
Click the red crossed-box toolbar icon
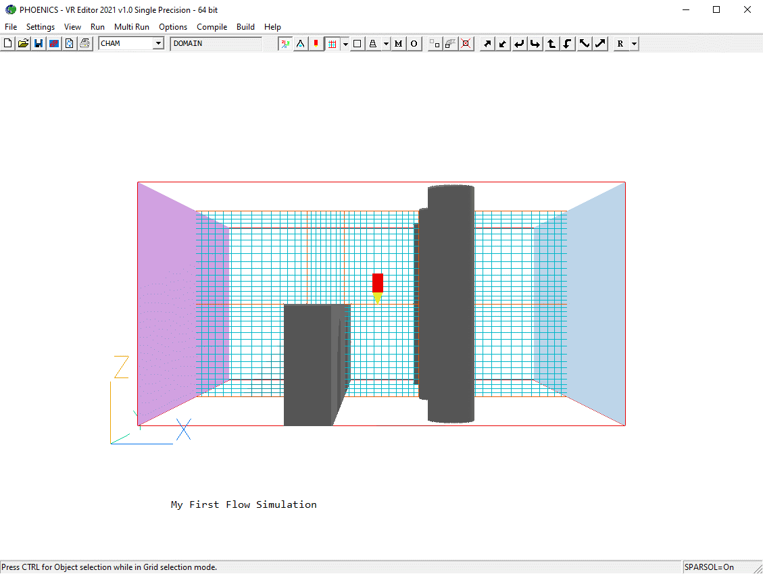pyautogui.click(x=466, y=44)
